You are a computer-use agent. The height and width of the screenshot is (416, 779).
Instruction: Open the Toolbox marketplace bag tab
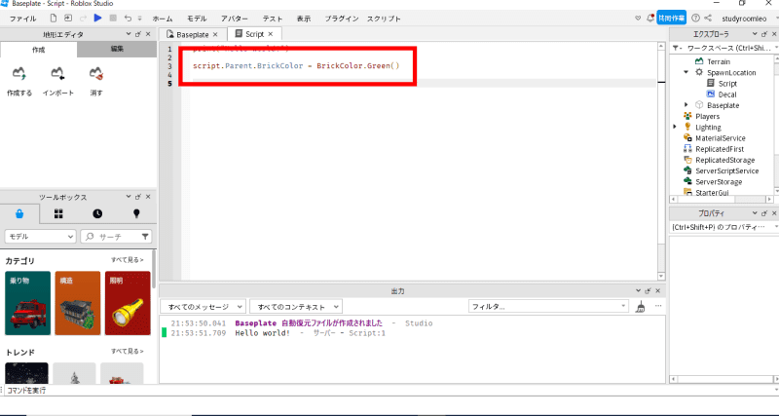[x=19, y=213]
